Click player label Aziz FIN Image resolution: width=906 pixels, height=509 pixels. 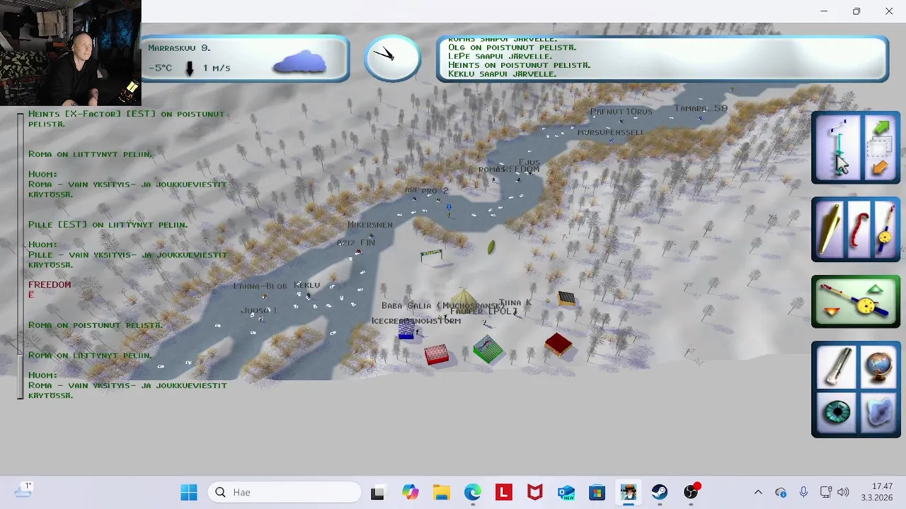click(355, 242)
